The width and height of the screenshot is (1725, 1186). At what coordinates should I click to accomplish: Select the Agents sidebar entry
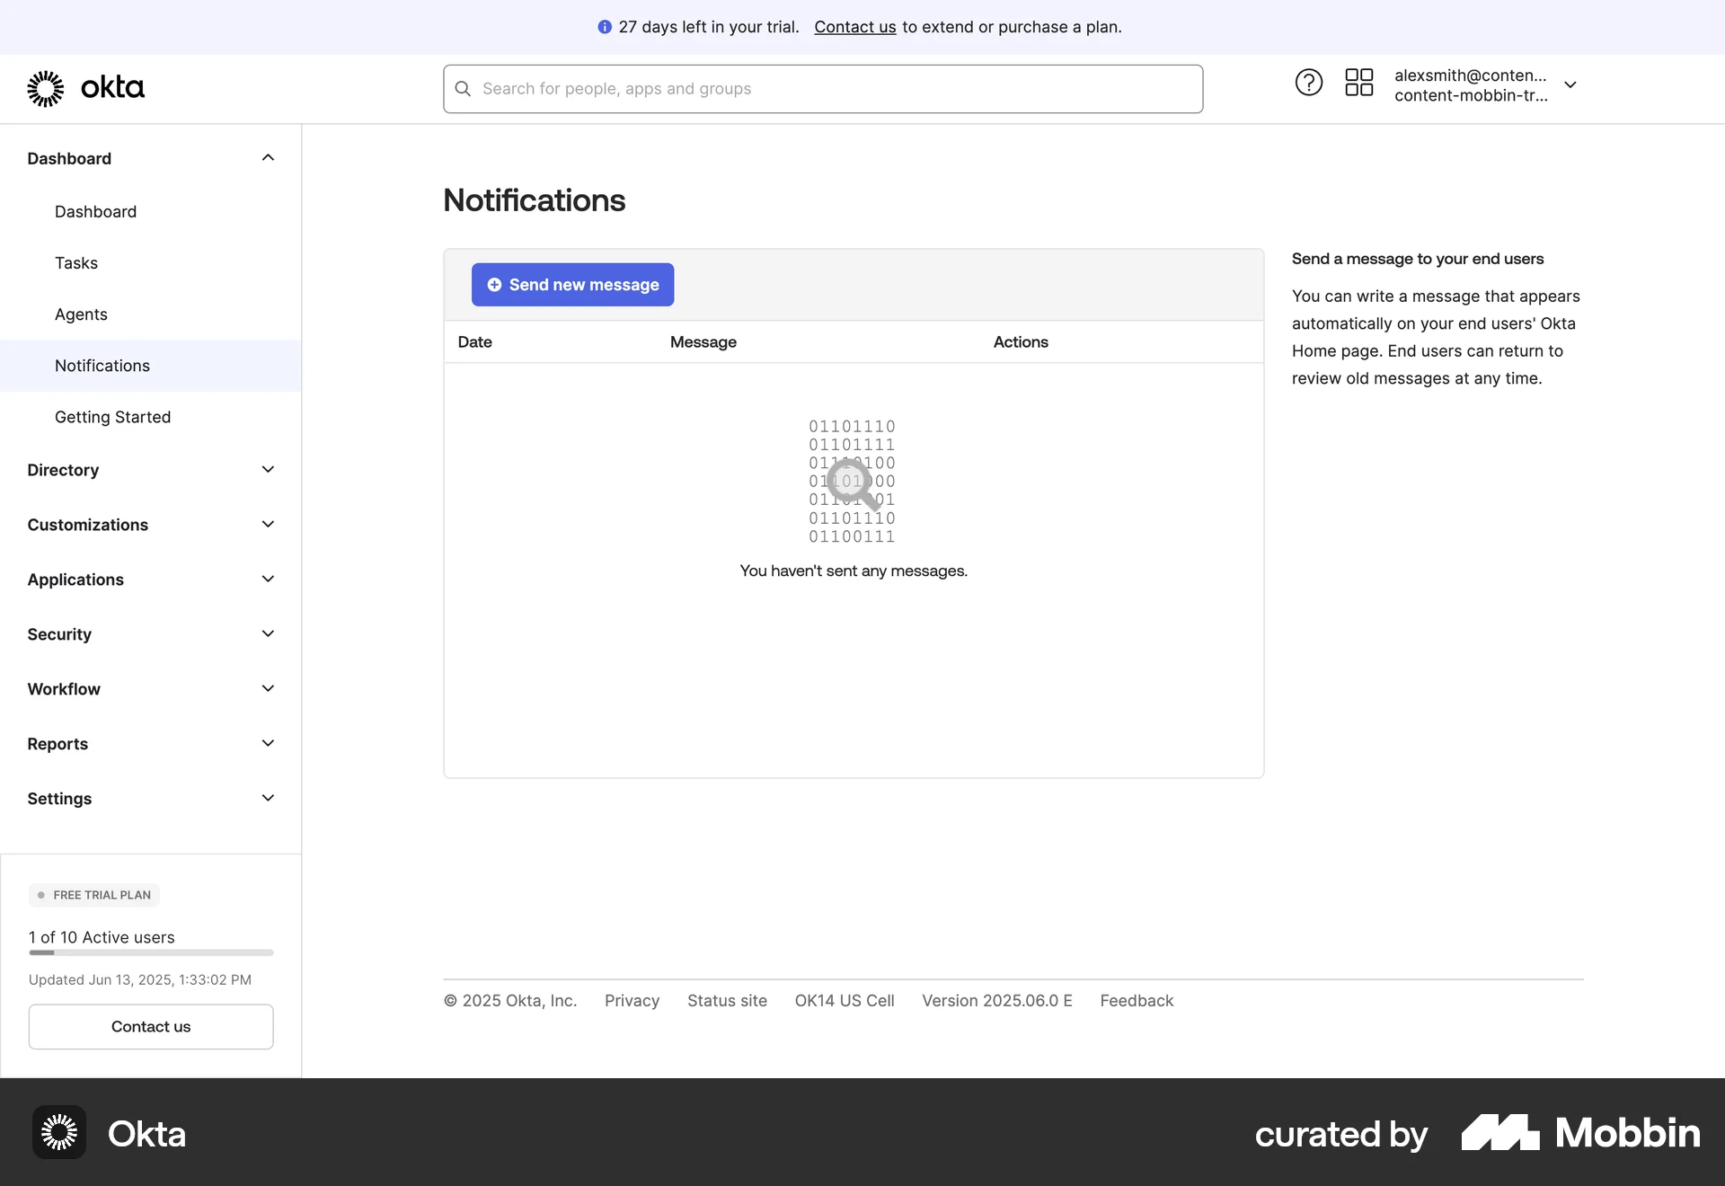(81, 314)
